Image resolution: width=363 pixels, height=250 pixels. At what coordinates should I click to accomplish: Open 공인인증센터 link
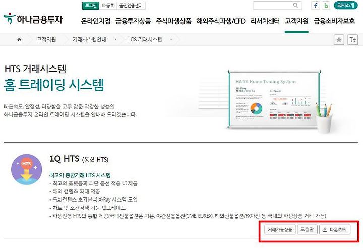click(x=131, y=6)
